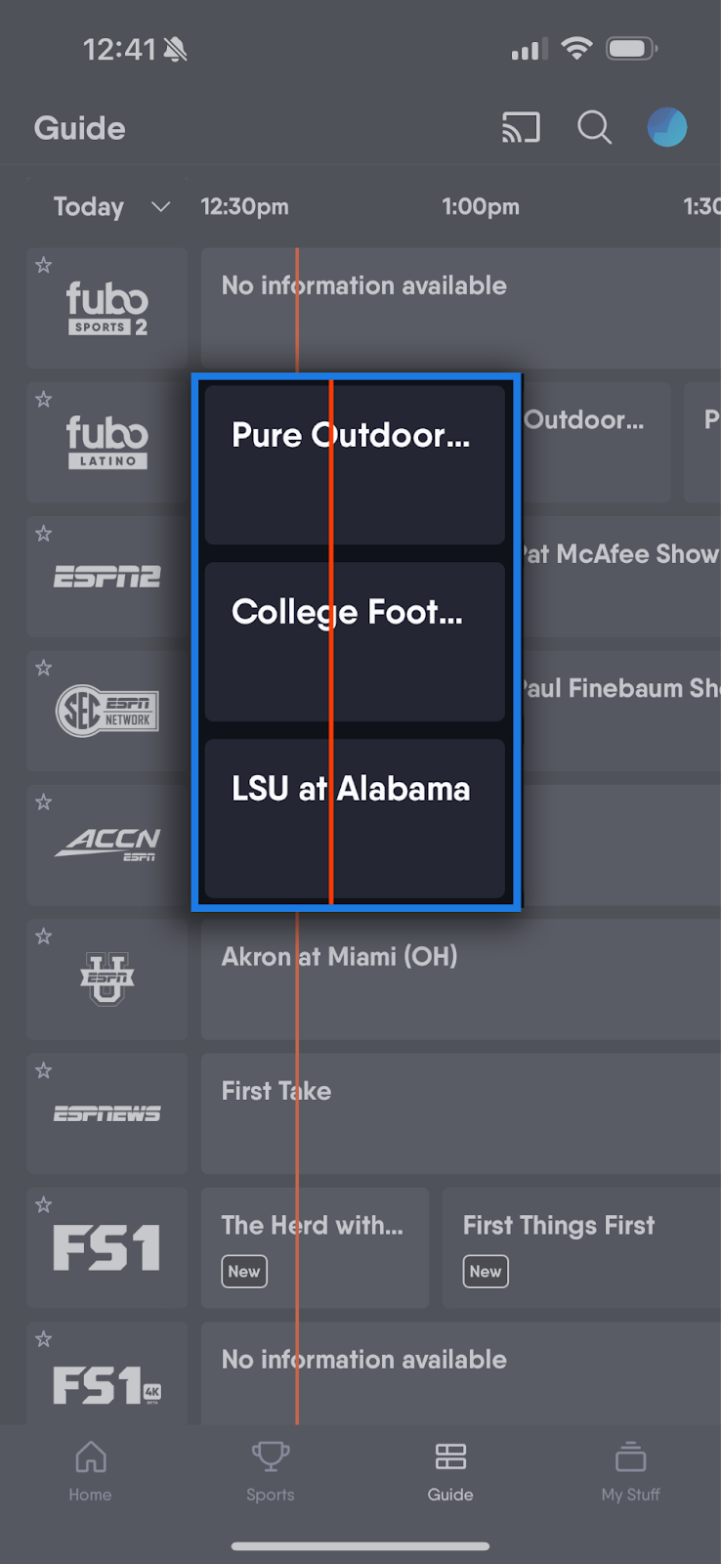Select the SEC Network channel logo
The height and width of the screenshot is (1564, 721).
click(107, 712)
